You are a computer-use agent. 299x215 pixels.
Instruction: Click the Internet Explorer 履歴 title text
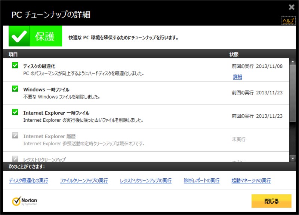(x=49, y=136)
